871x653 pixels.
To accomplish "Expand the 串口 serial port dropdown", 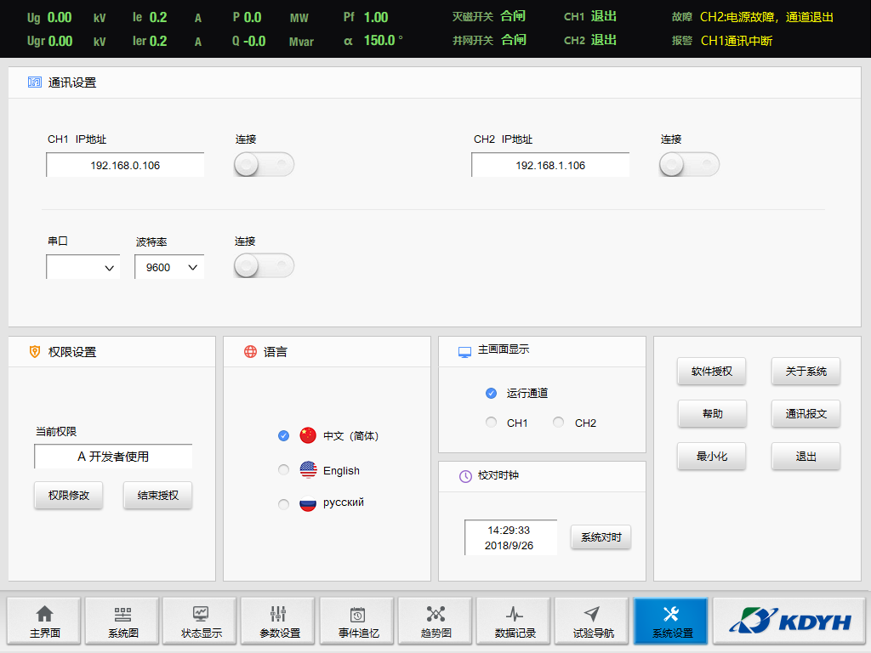I will (83, 268).
